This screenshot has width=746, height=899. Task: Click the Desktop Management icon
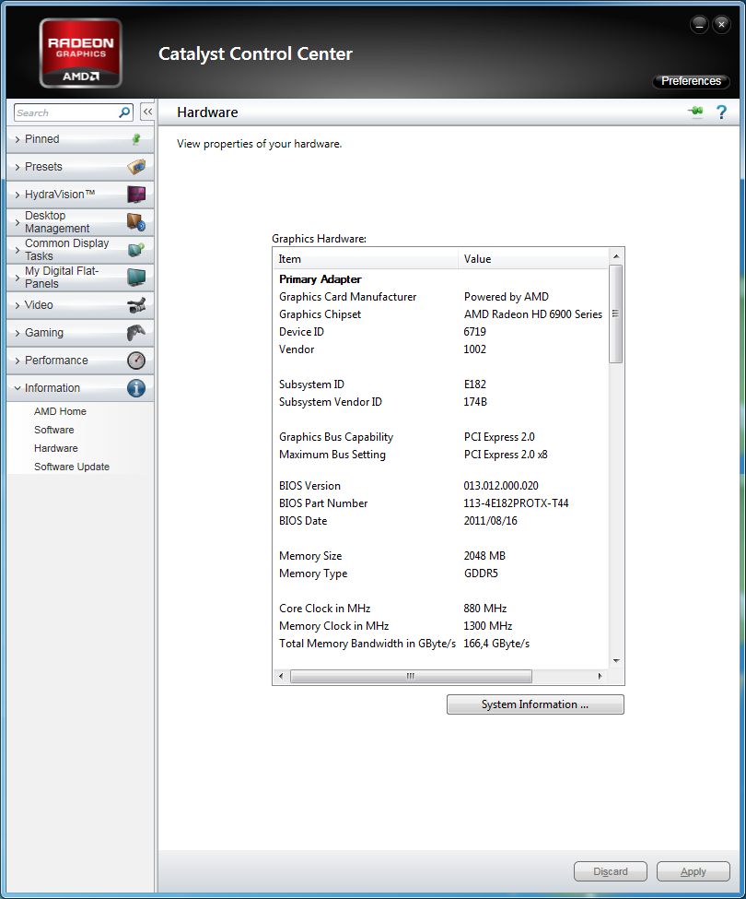(x=136, y=222)
